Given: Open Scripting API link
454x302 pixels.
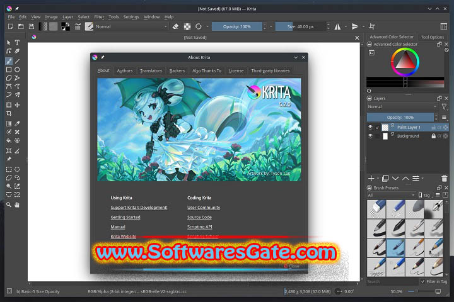Looking at the screenshot, I should pos(200,227).
